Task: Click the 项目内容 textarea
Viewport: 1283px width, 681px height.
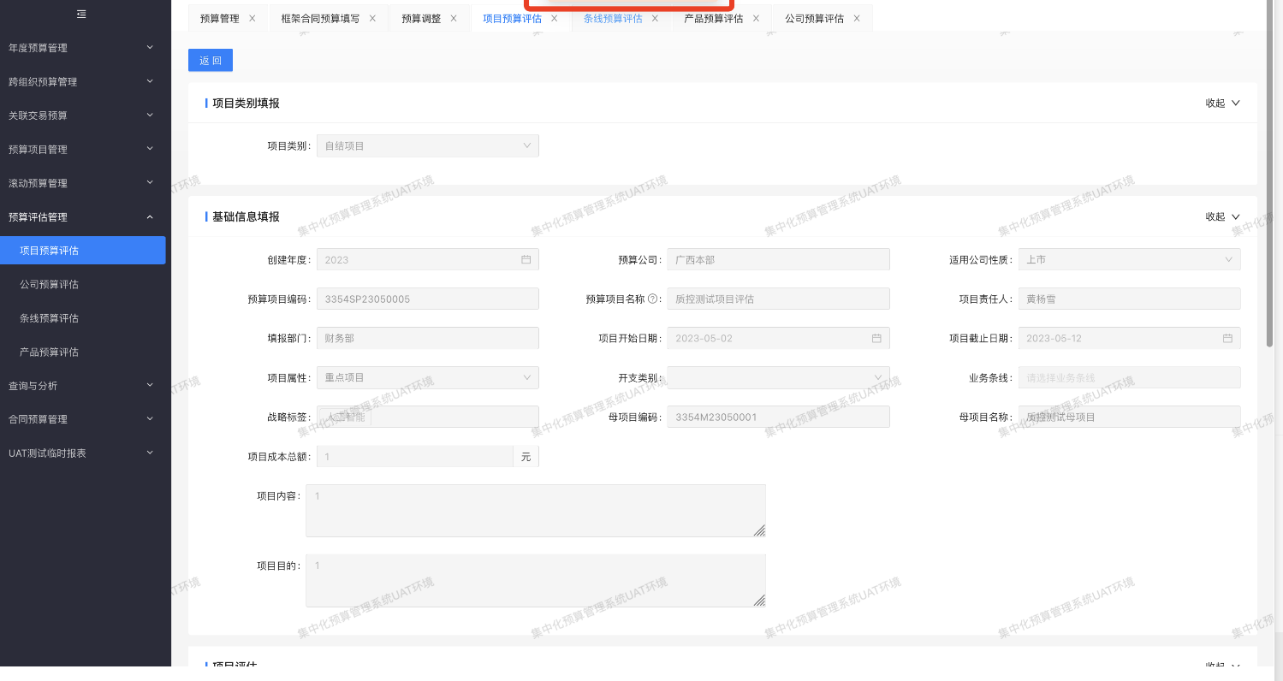Action: (x=535, y=511)
